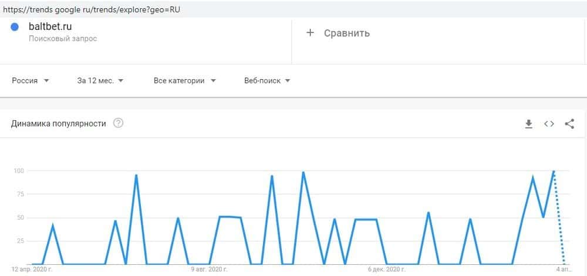
Task: Open help for Динамика популярности
Action: coord(119,123)
